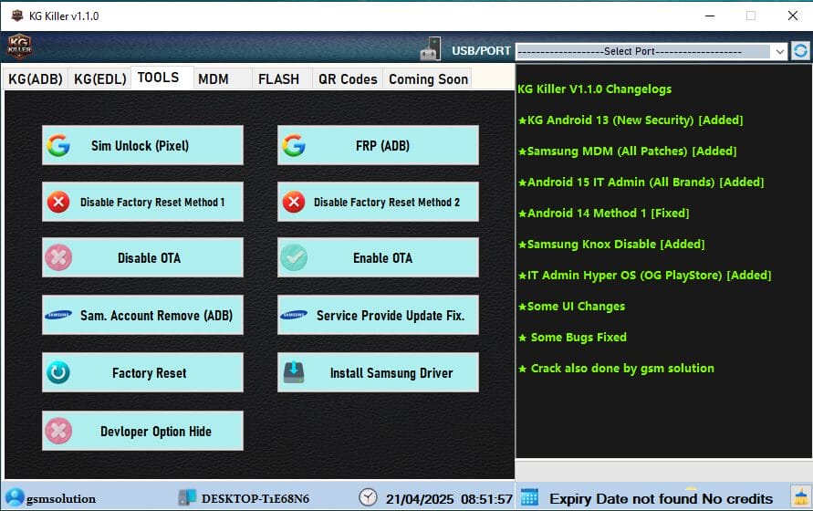Click the refresh ports icon
Screen dimensions: 813x511
[x=800, y=51]
